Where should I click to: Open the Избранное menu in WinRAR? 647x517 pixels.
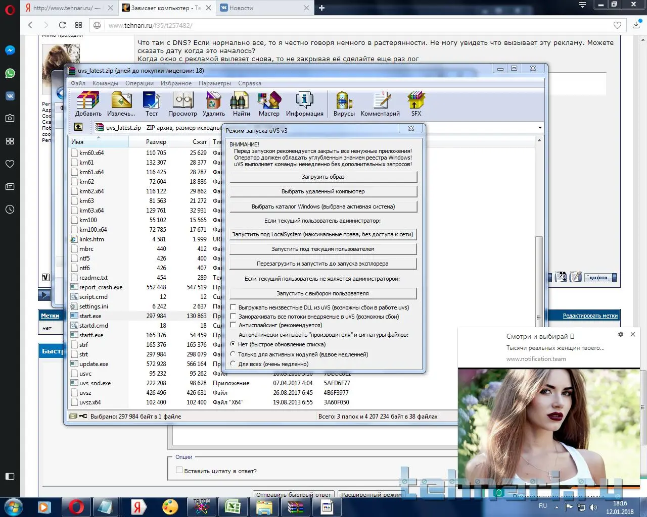pos(176,83)
